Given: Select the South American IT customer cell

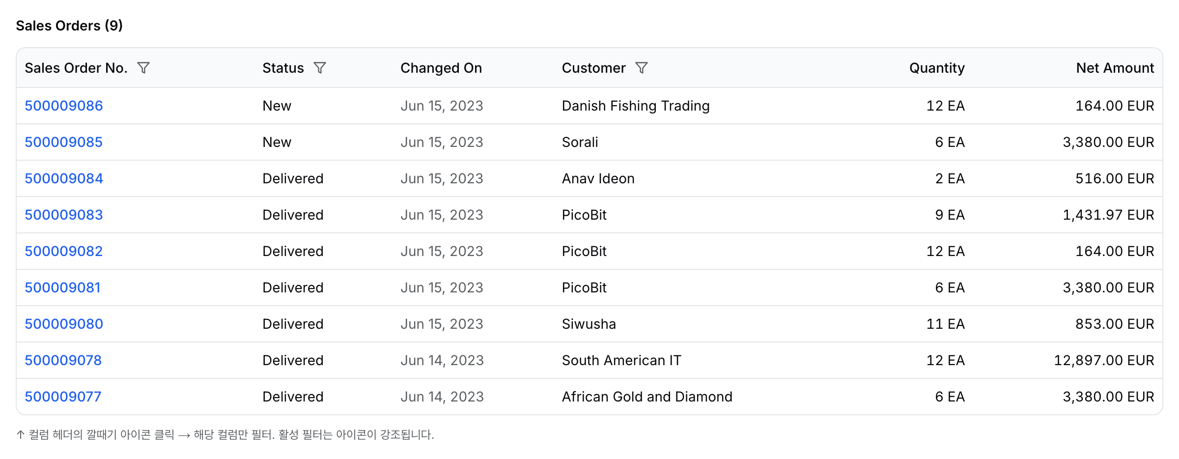Looking at the screenshot, I should click(x=621, y=360).
